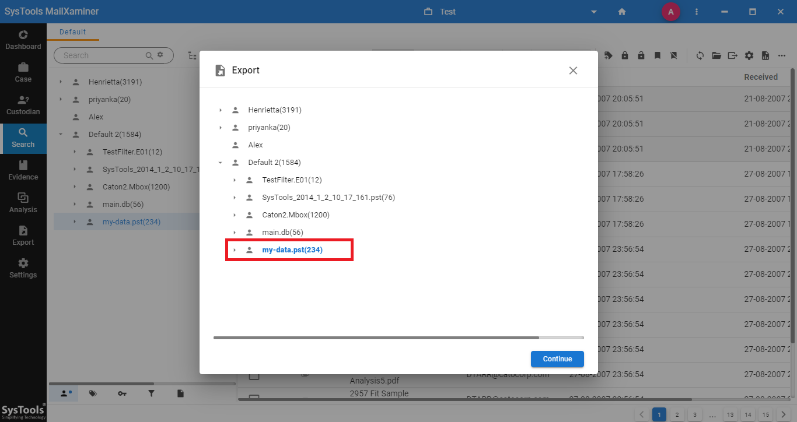Open the Export section in the left sidebar
The image size is (797, 422).
coord(23,236)
